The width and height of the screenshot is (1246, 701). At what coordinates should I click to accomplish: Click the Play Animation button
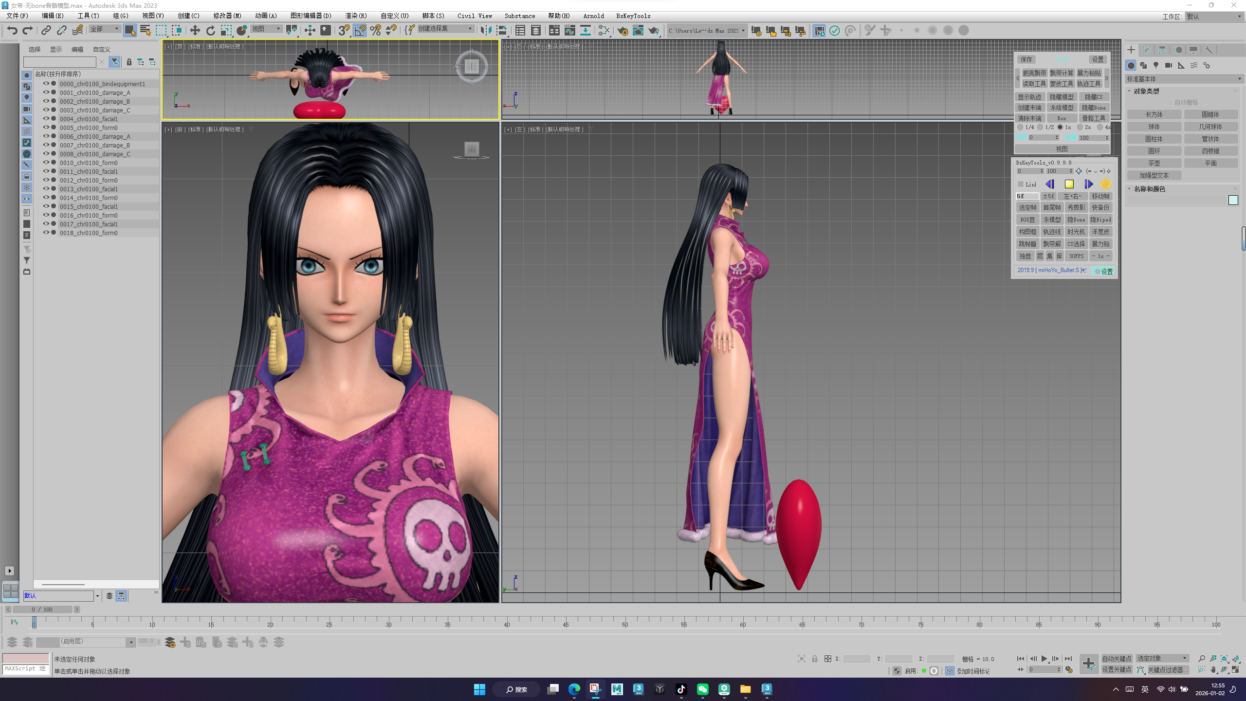1044,659
